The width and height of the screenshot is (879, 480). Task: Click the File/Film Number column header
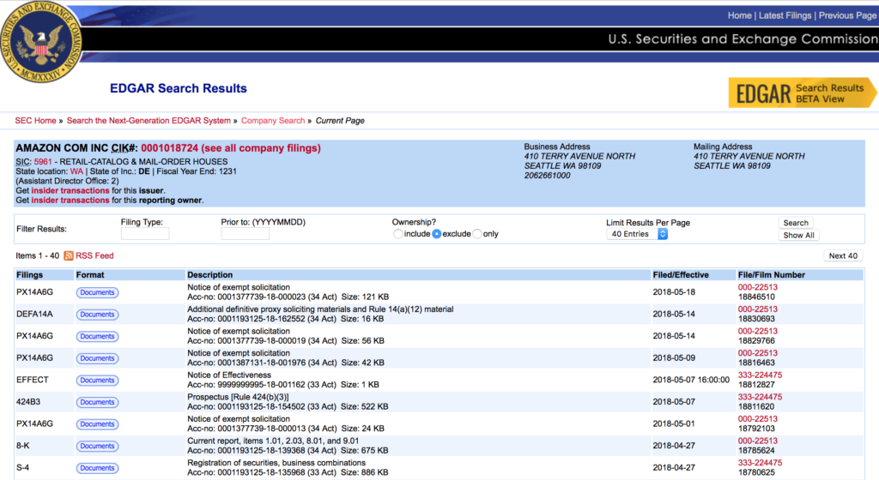772,275
